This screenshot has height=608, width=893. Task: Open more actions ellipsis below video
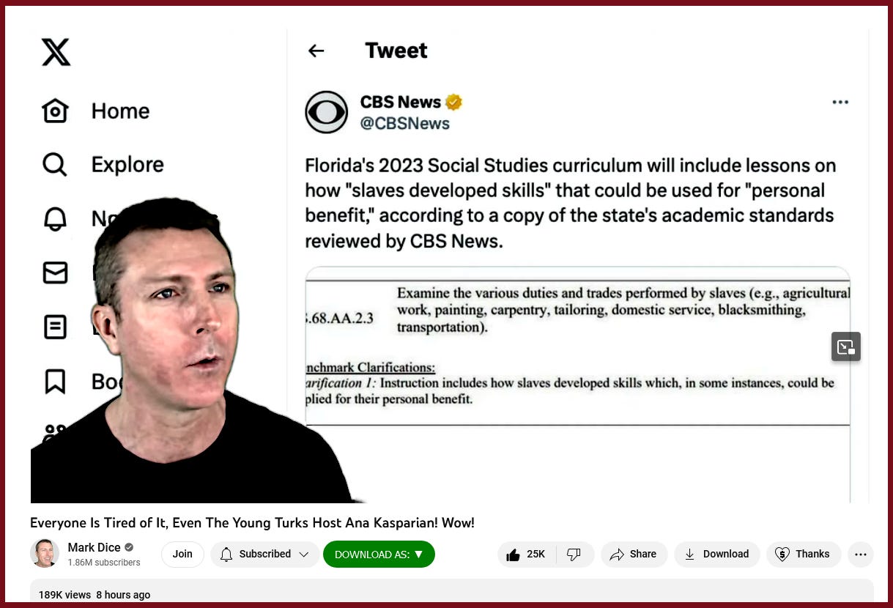coord(861,555)
